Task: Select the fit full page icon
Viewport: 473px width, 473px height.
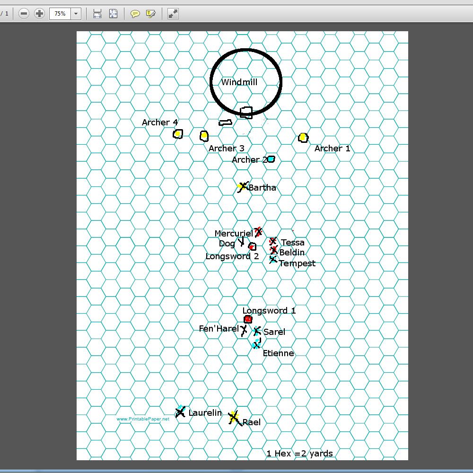Action: [113, 14]
